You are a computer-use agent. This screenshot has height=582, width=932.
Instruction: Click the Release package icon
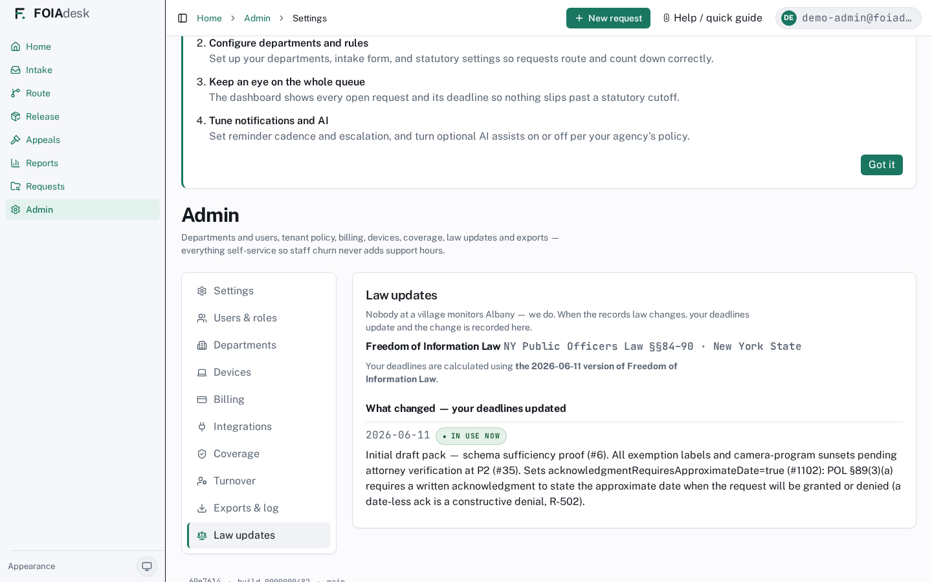click(x=16, y=116)
